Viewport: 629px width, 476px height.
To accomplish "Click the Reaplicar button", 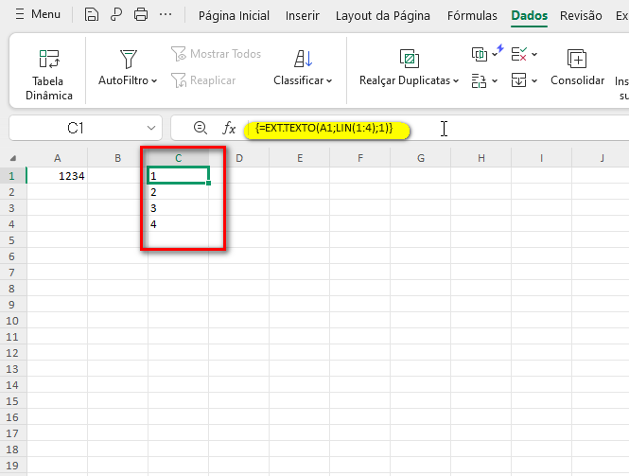I will 203,80.
